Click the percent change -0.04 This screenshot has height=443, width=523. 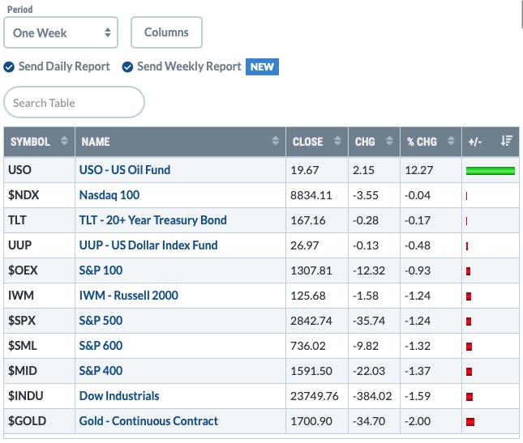point(418,195)
